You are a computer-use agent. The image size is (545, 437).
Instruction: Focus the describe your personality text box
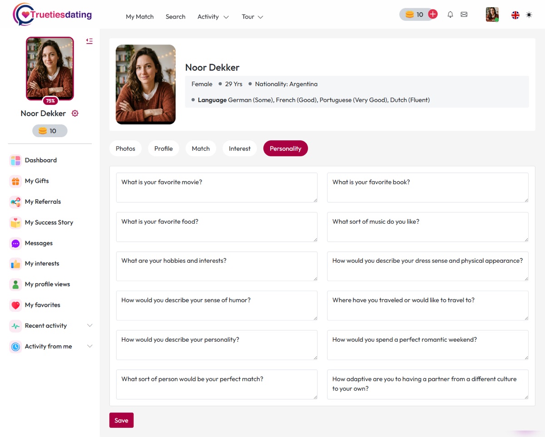tap(217, 345)
